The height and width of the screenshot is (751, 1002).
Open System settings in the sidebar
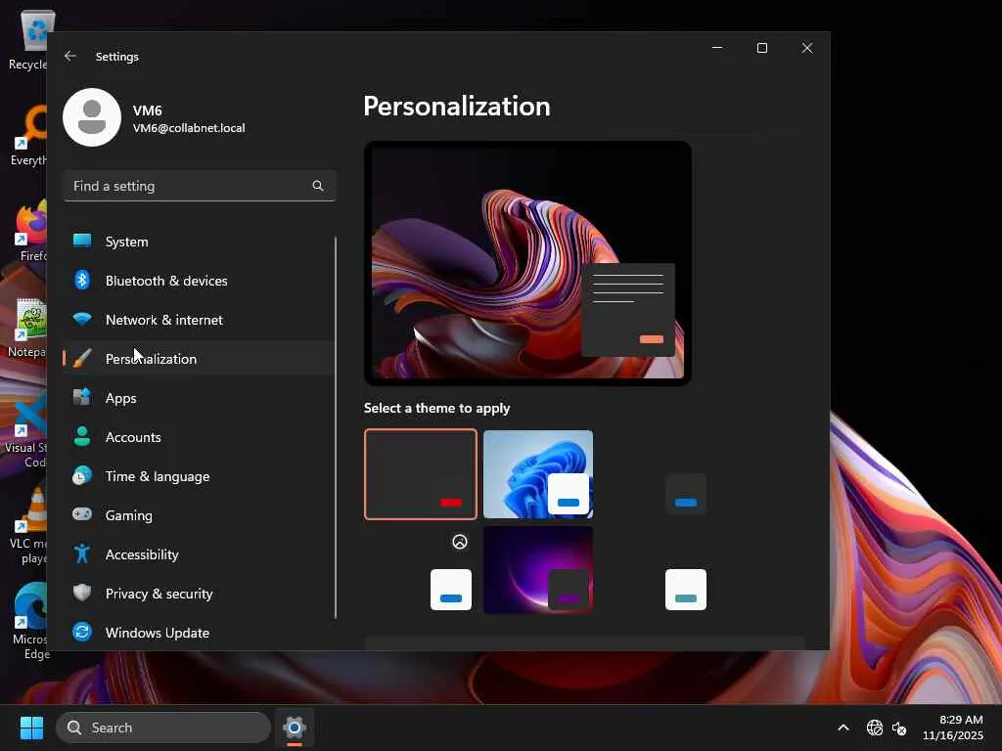126,242
